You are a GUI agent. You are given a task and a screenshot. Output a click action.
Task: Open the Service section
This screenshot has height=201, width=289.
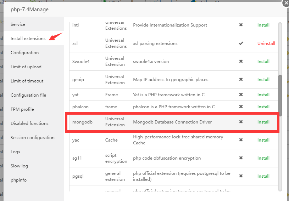point(18,24)
